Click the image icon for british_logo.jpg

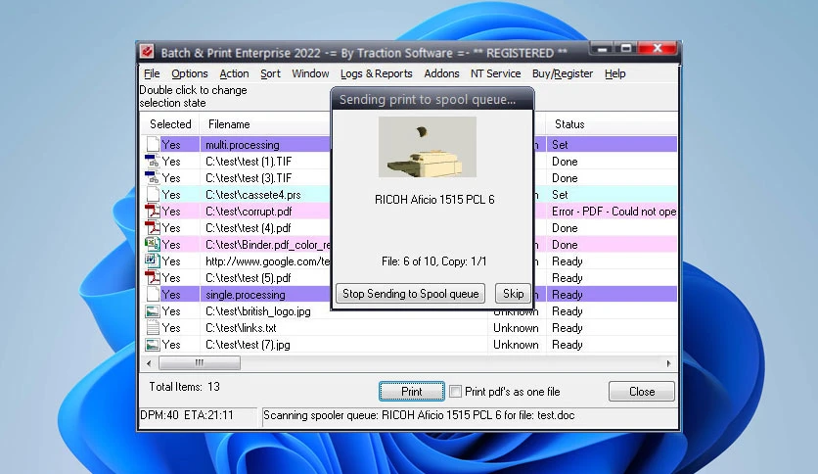coord(152,311)
